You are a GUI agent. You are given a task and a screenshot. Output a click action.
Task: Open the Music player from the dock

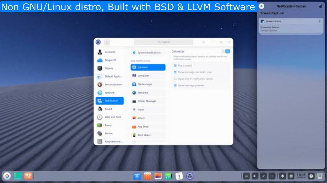click(168, 176)
